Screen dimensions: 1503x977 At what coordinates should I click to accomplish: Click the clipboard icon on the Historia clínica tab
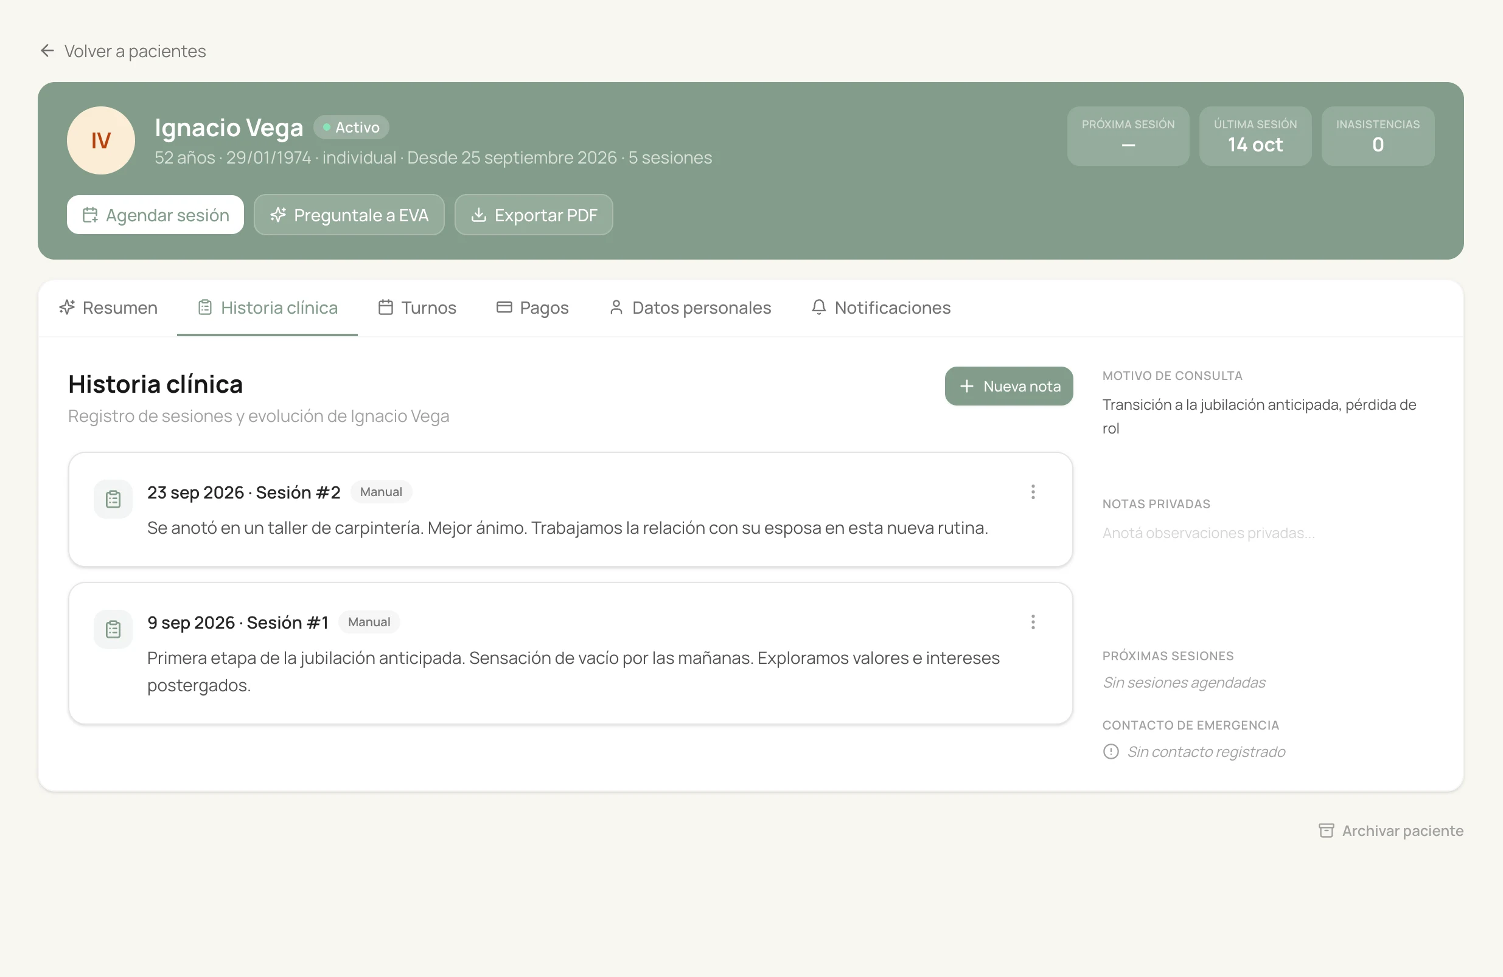coord(204,308)
